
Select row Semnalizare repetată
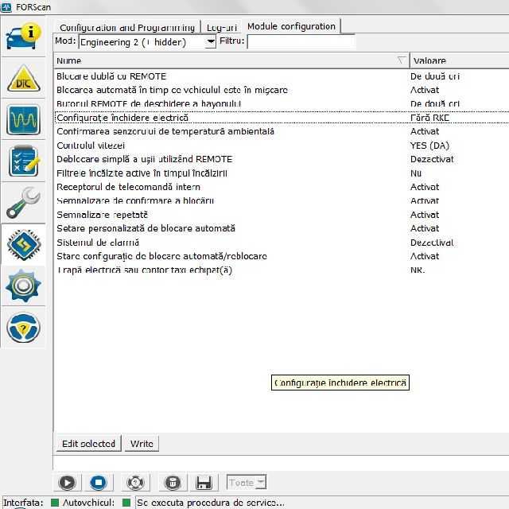[282, 215]
